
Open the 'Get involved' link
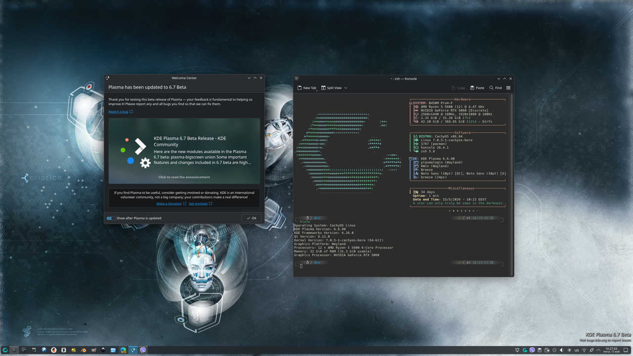pyautogui.click(x=200, y=203)
